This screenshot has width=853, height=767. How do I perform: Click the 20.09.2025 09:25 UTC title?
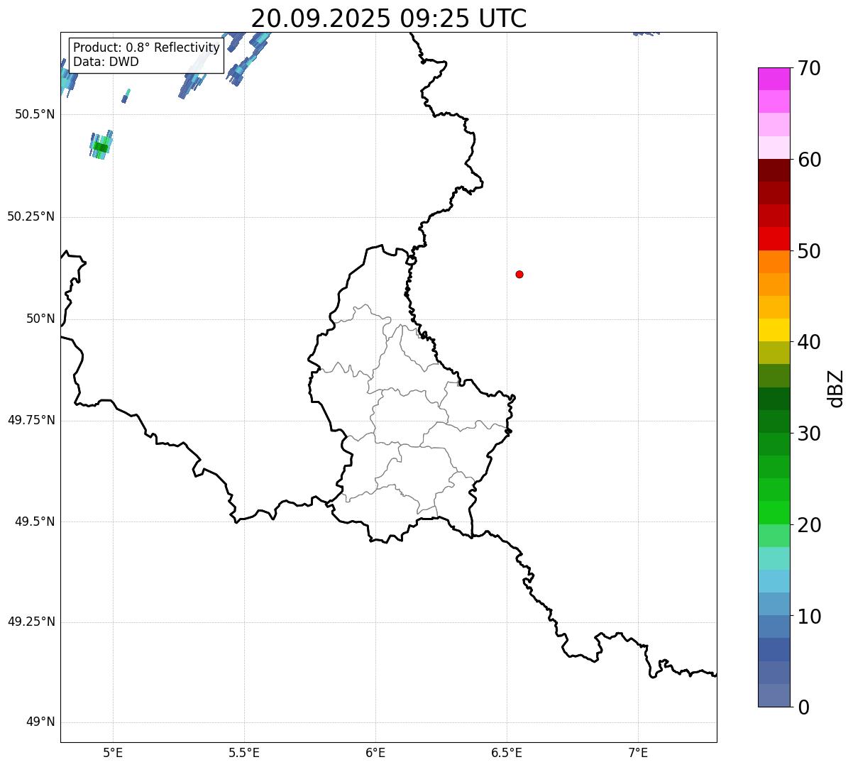[389, 18]
